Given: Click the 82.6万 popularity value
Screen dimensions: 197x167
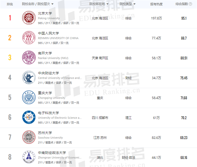Looking at the screenshot, I should pyautogui.click(x=156, y=138).
